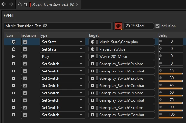Sort by the Icon column header
186x123 pixels.
[x=11, y=35]
